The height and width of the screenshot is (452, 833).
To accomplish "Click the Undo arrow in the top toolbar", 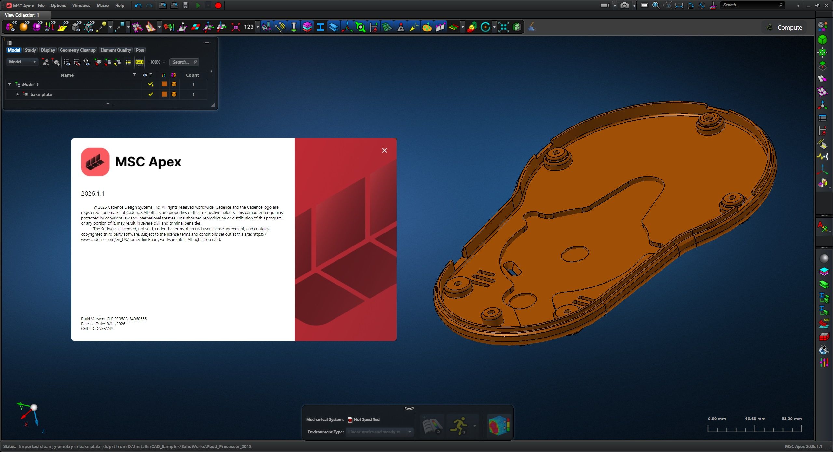I will click(x=138, y=6).
